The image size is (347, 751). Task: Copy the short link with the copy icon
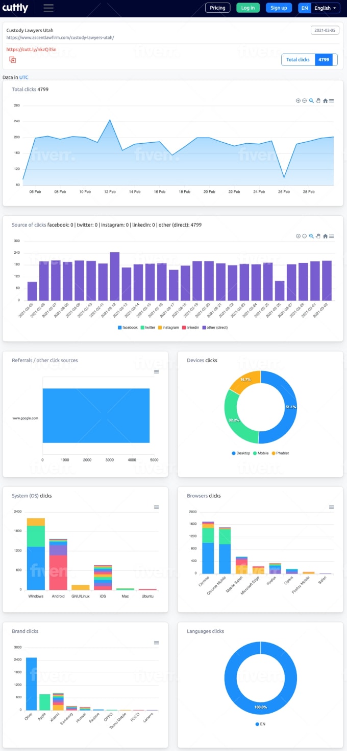(13, 60)
